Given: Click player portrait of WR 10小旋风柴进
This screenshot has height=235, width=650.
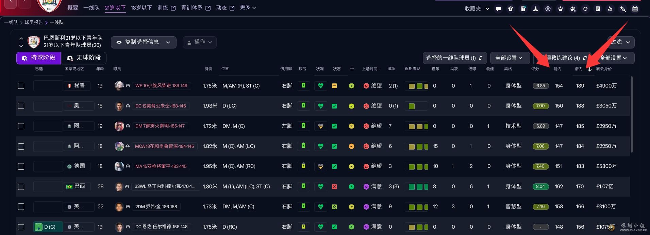Looking at the screenshot, I should pos(119,86).
